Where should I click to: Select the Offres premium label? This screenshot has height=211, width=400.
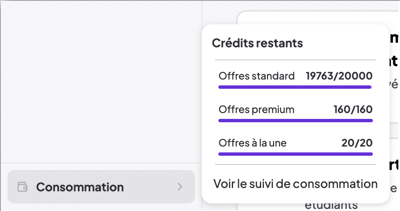click(256, 110)
